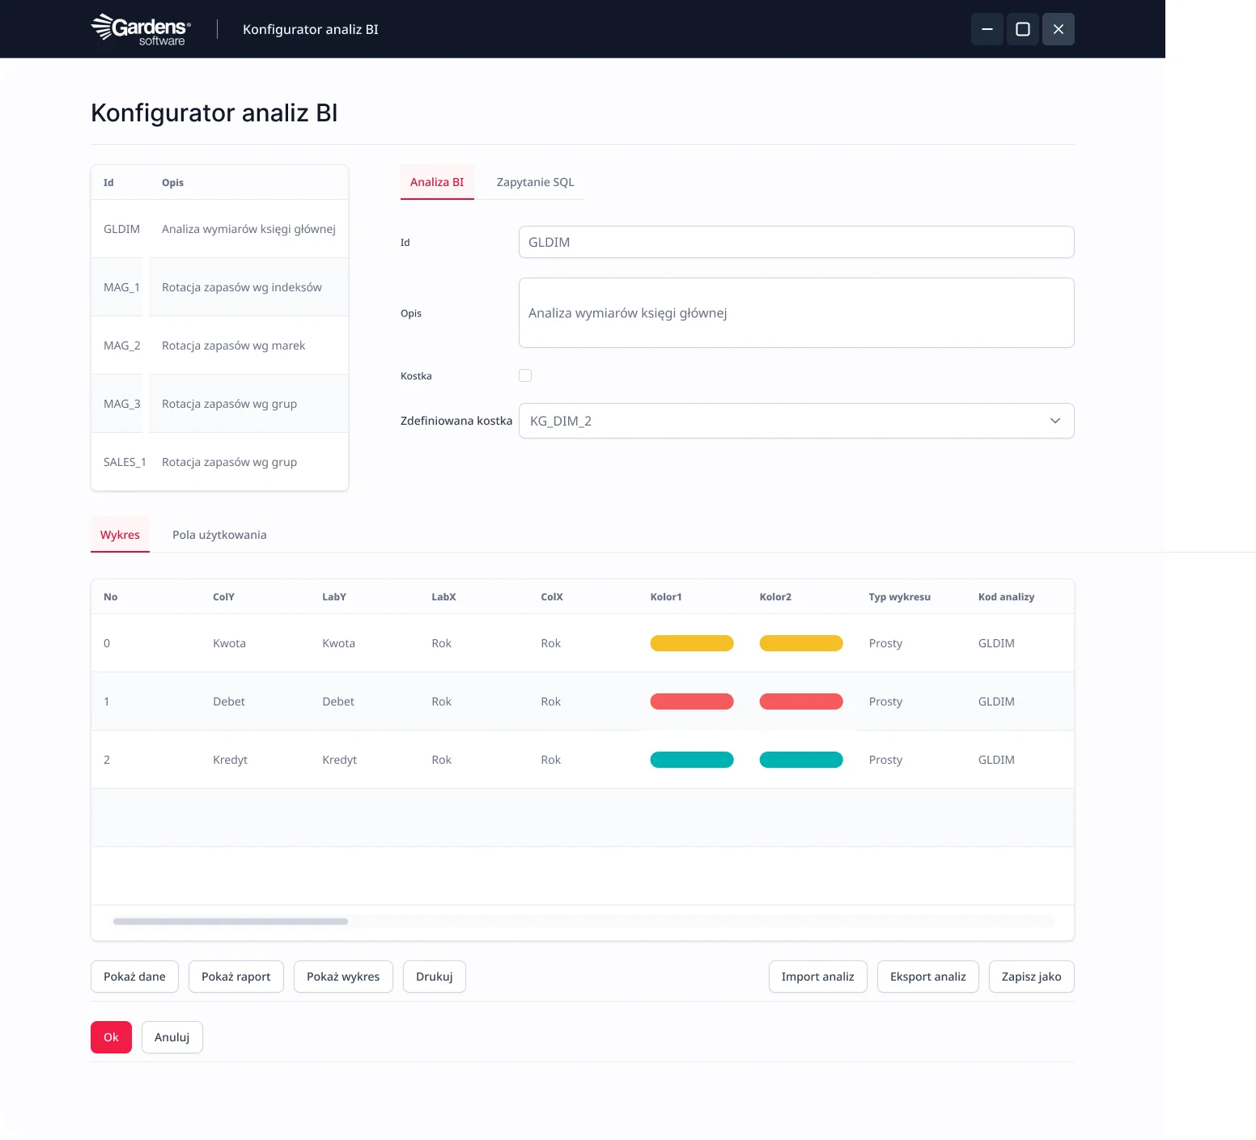This screenshot has height=1140, width=1256.
Task: Toggle the Kostka checkbox
Action: tap(525, 375)
